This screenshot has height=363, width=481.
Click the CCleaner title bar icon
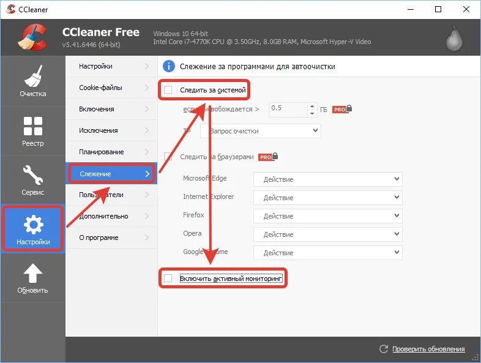pos(10,9)
